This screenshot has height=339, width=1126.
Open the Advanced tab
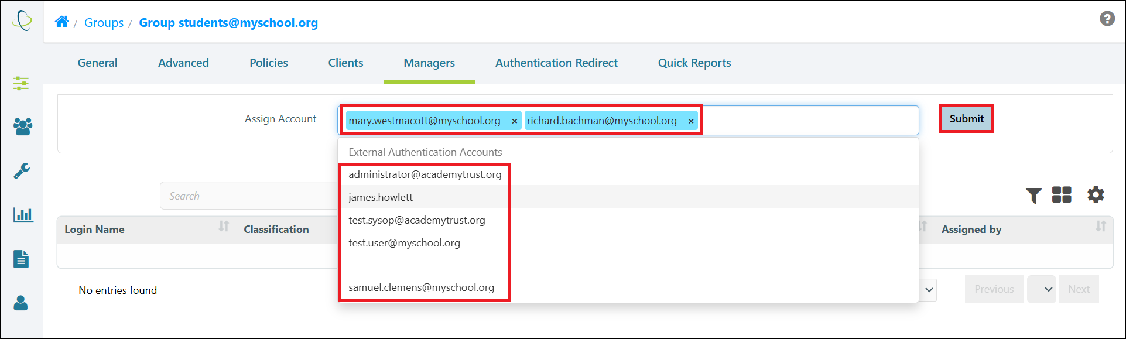point(183,63)
